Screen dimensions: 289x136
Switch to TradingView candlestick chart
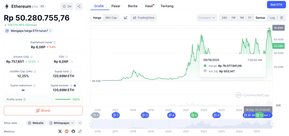(x=143, y=18)
